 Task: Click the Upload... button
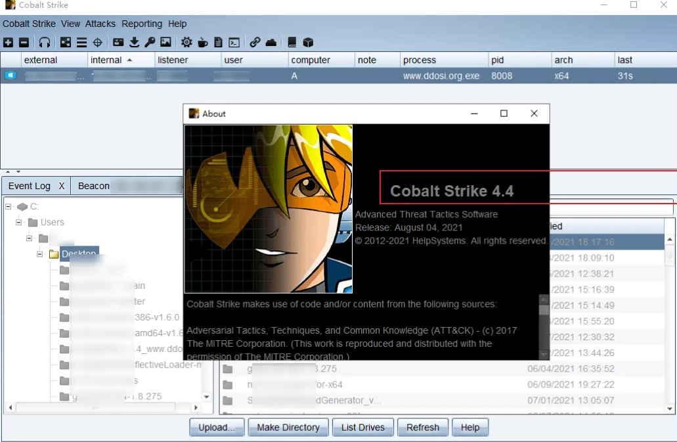coord(217,428)
